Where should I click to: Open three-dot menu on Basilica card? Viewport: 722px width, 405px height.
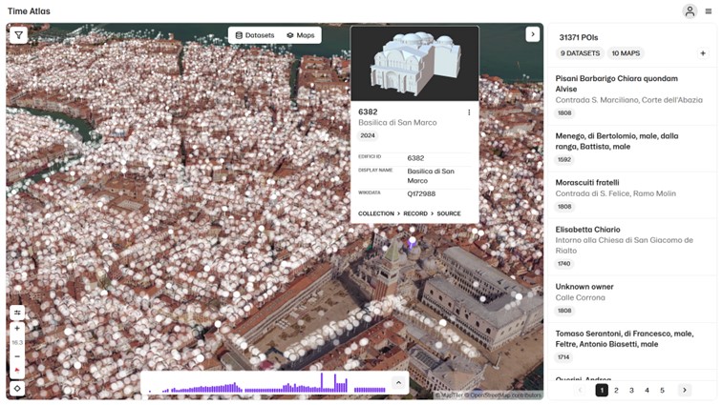(x=469, y=112)
